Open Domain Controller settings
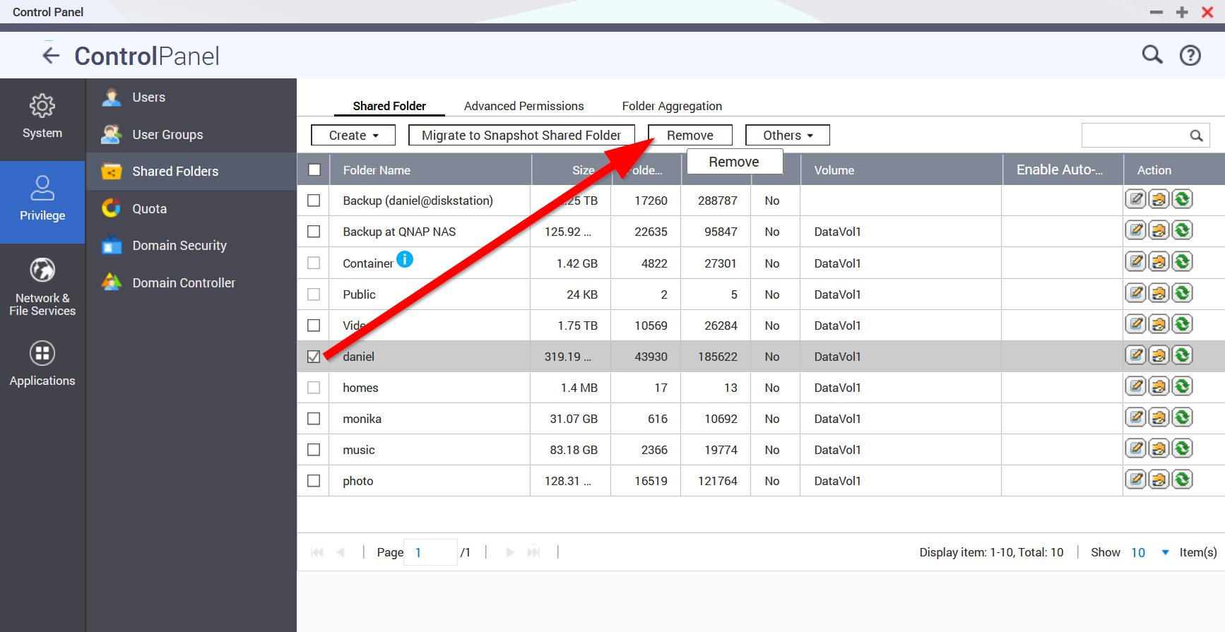The width and height of the screenshot is (1225, 632). (x=191, y=282)
